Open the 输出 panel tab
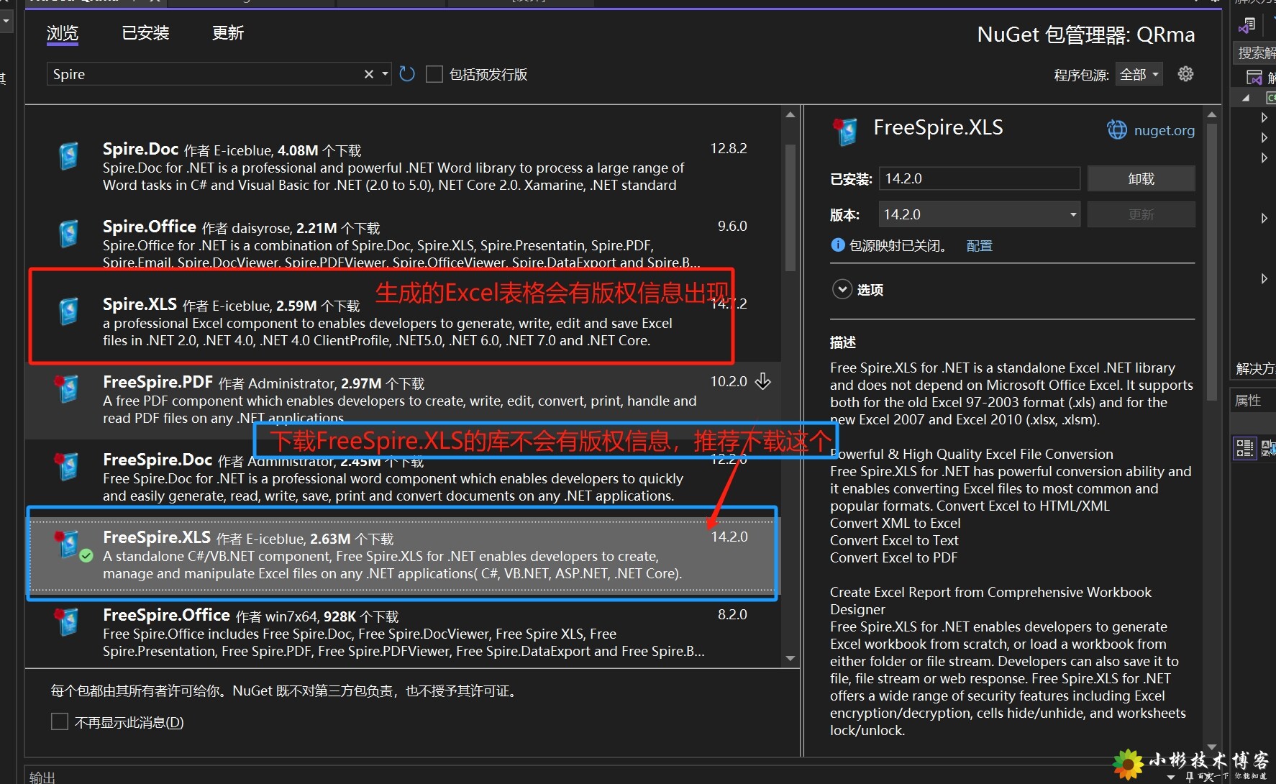Image resolution: width=1276 pixels, height=784 pixels. (42, 777)
